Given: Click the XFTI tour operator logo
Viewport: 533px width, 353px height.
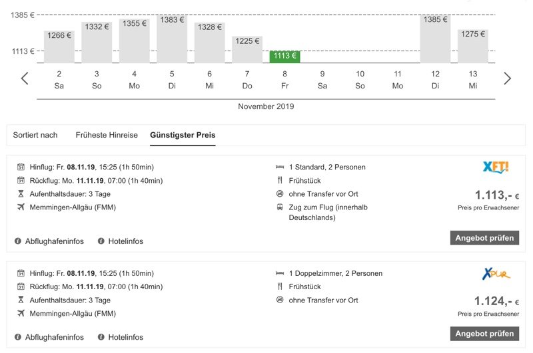Looking at the screenshot, I should pos(495,168).
